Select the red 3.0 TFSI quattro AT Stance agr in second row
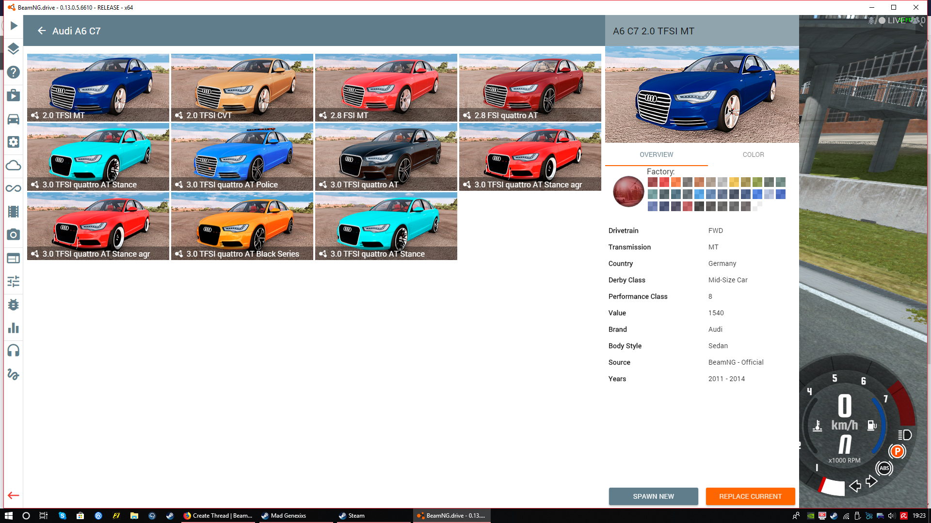 point(530,157)
